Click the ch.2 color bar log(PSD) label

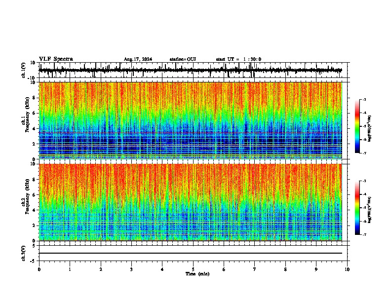point(369,210)
